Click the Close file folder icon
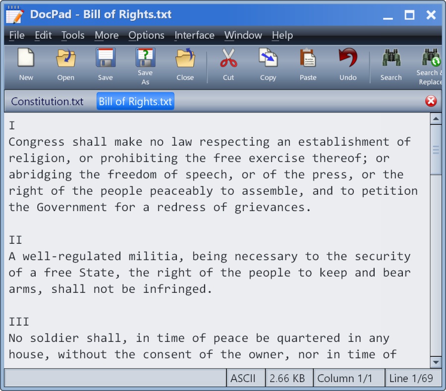The image size is (446, 391). tap(185, 57)
